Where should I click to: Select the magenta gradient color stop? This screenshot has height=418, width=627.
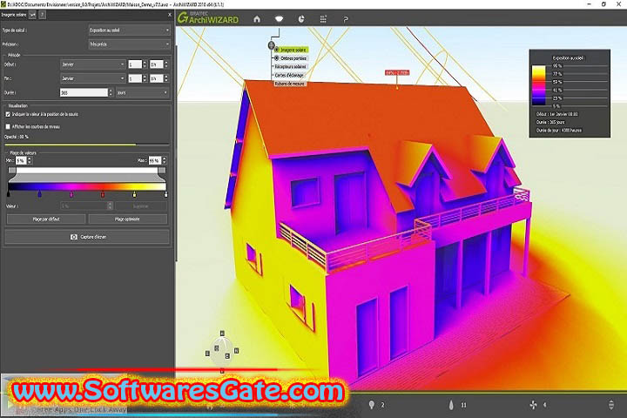coord(71,194)
